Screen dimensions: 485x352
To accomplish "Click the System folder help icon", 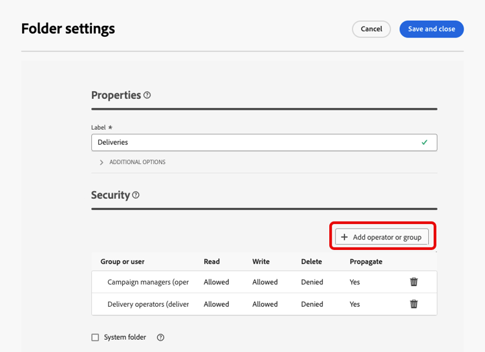I will point(160,337).
